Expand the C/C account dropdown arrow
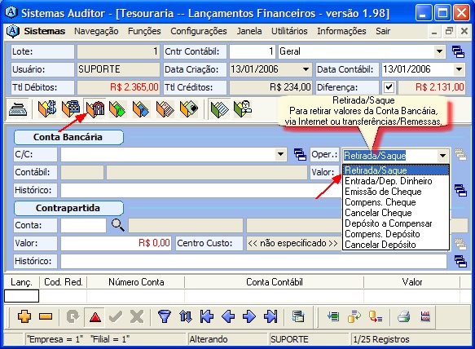This screenshot has height=349, width=475. click(x=280, y=154)
